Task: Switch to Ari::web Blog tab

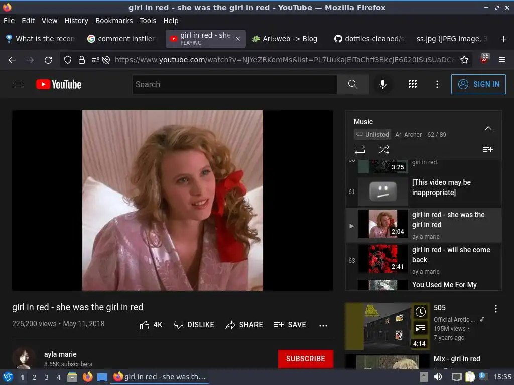Action: tap(285, 39)
